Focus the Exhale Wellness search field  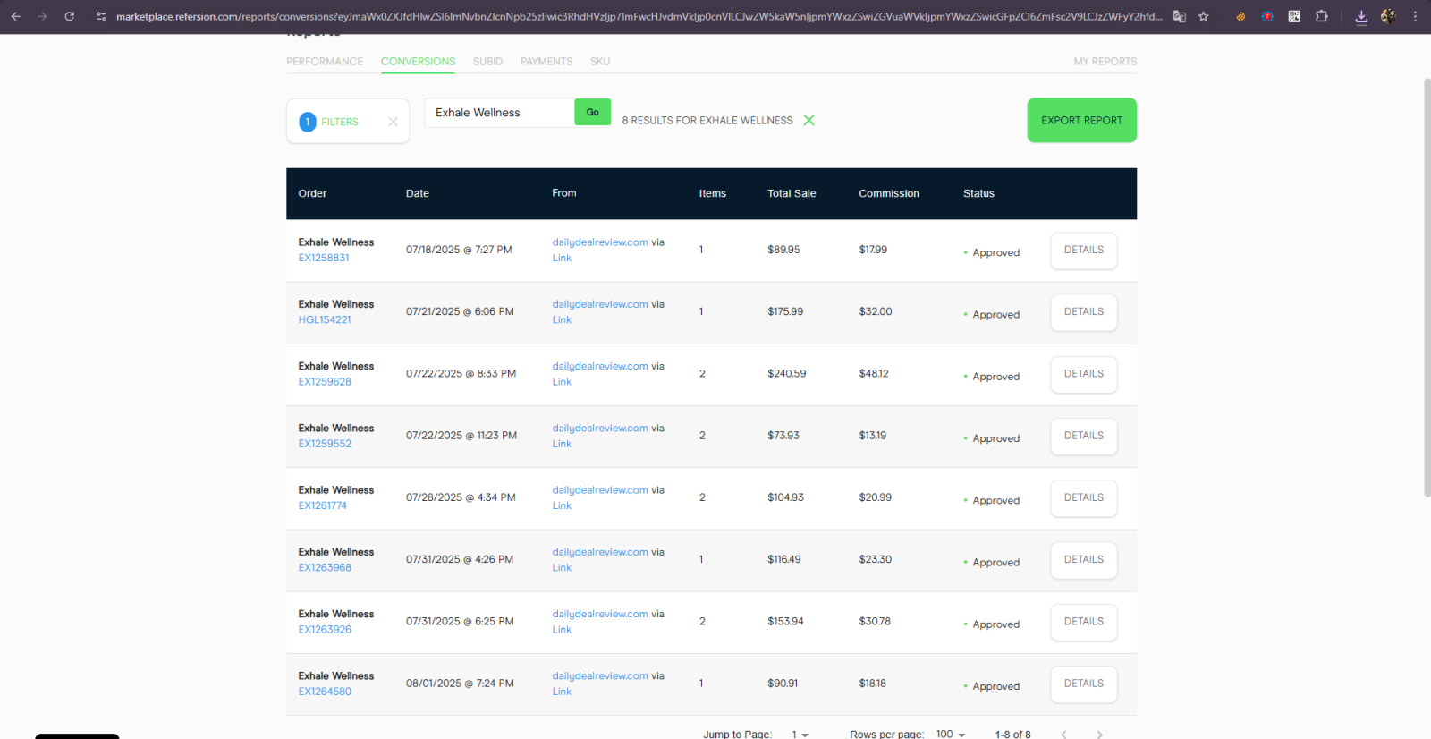click(x=499, y=113)
